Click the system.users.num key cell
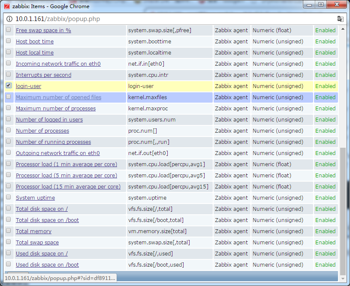Image resolution: width=350 pixels, height=286 pixels. 170,120
